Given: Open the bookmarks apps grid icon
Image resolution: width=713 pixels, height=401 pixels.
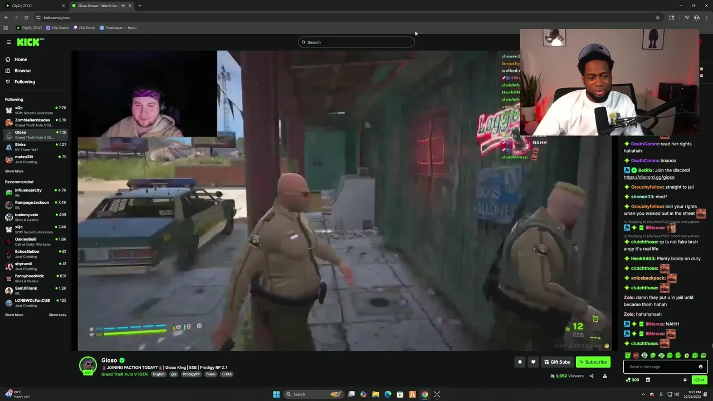Looking at the screenshot, I should [x=6, y=27].
